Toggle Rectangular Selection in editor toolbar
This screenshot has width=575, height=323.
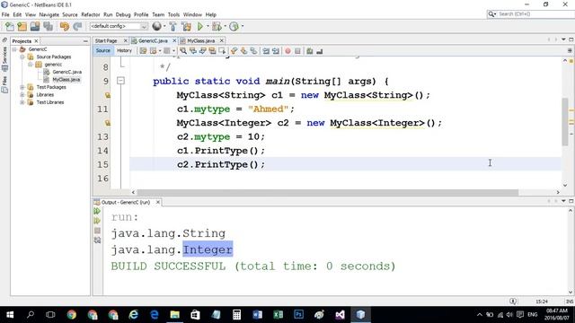(x=222, y=51)
